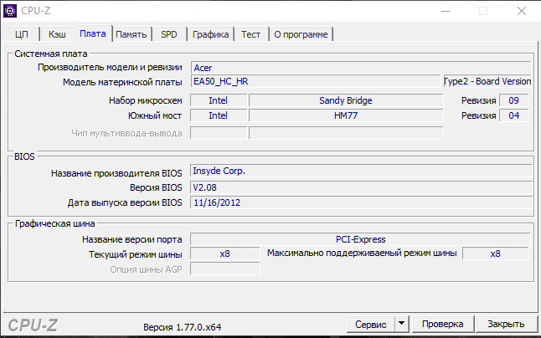Click the BIOS date 11/16/2012 field

click(361, 202)
